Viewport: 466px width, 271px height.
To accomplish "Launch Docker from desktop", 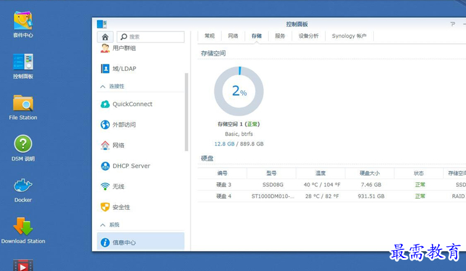I will coord(23,190).
